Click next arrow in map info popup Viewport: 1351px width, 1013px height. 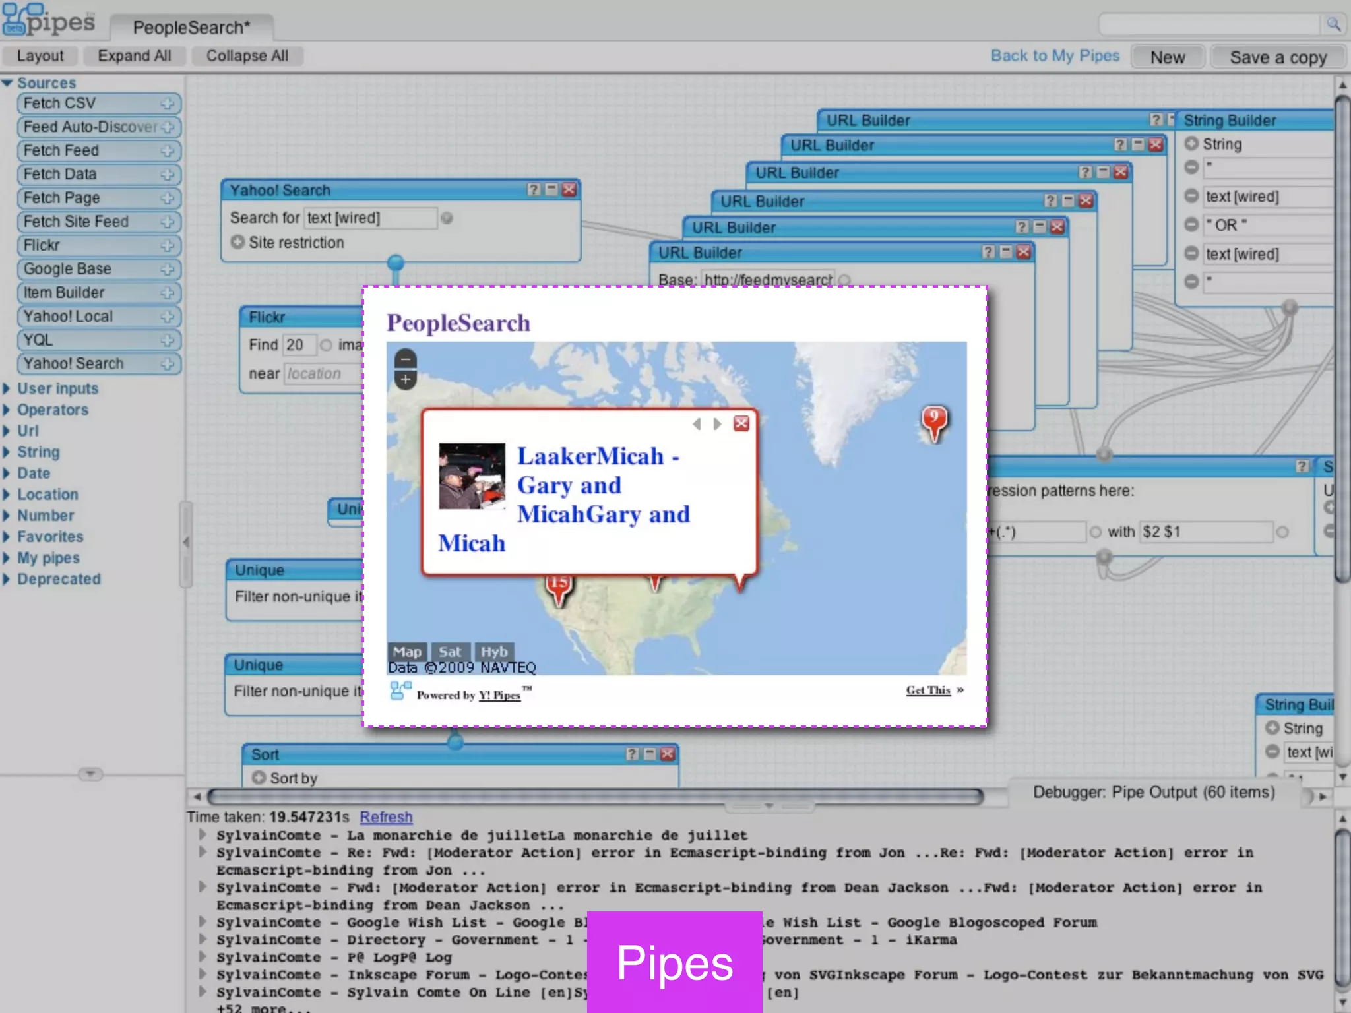point(717,424)
